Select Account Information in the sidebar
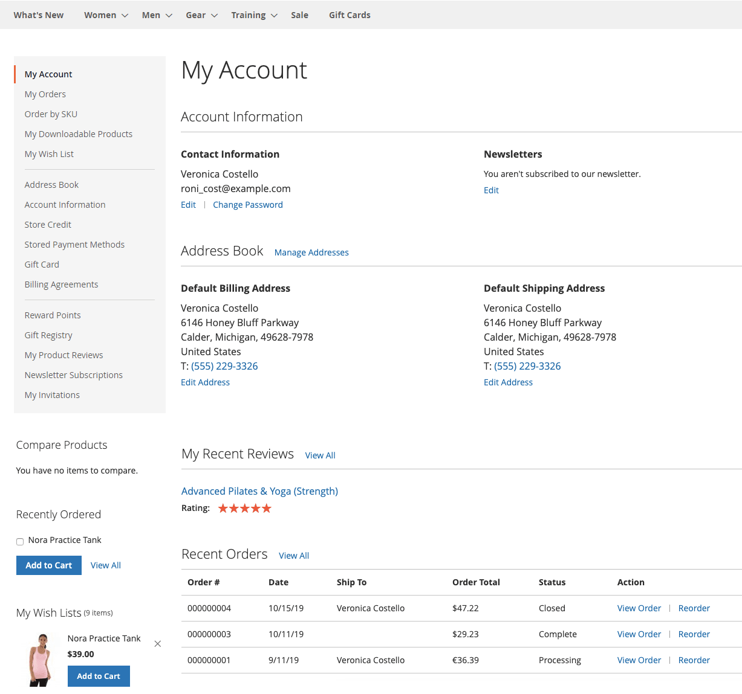 point(65,205)
